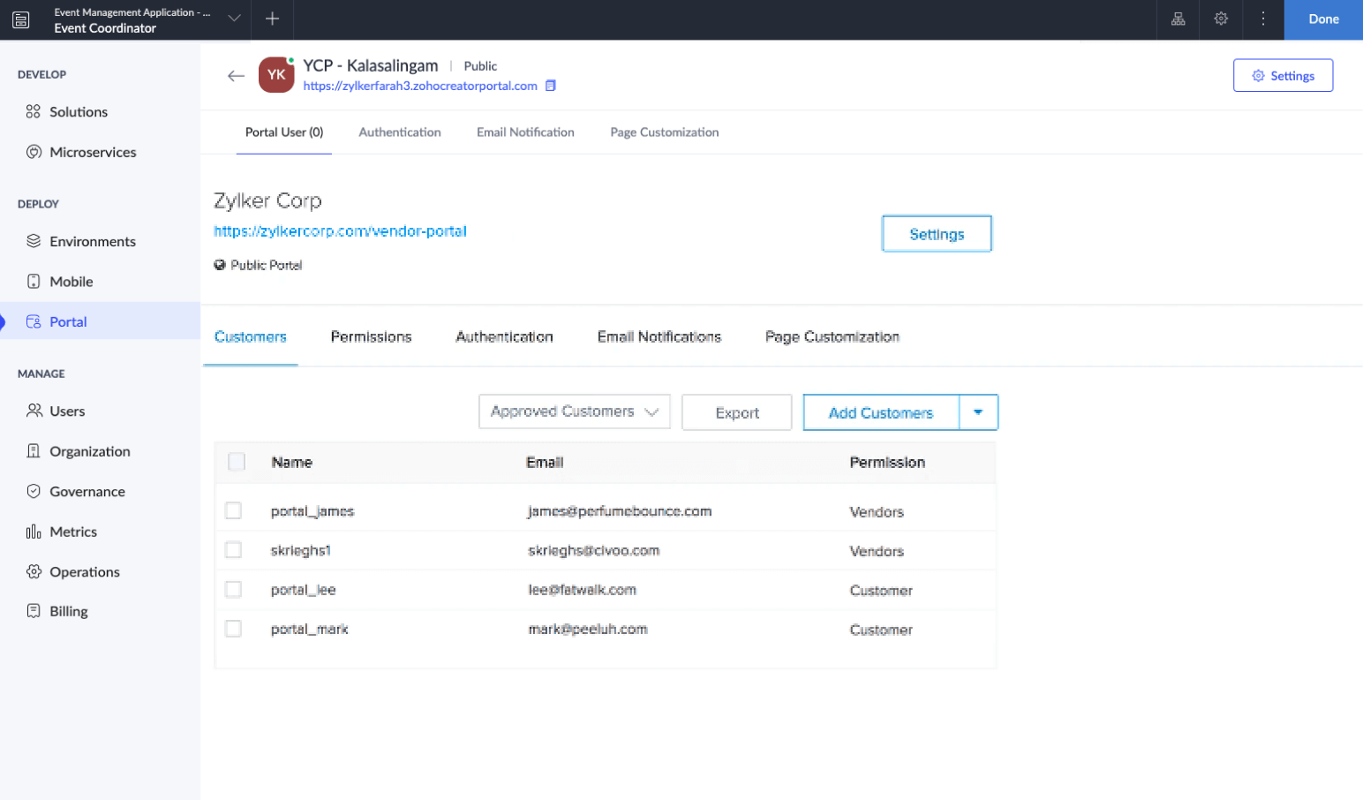
Task: Go to Governance in the sidebar
Action: [87, 492]
